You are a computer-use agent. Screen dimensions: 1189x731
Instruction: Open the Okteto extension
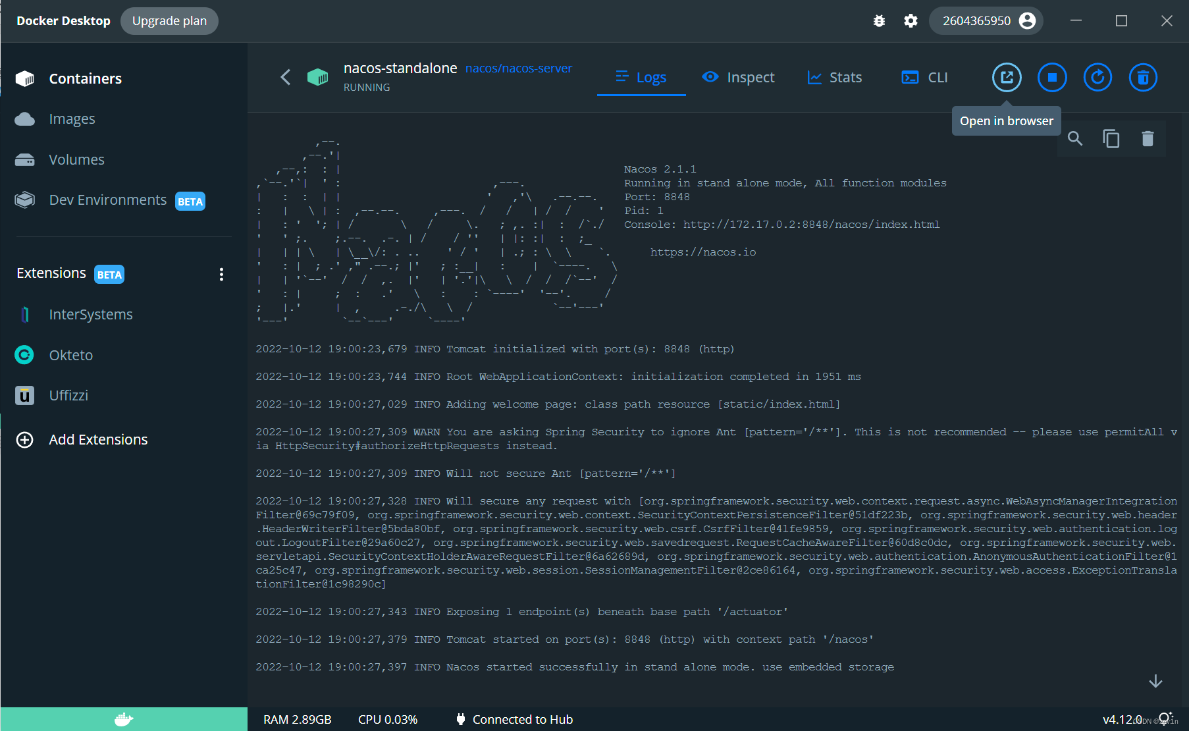(x=124, y=355)
